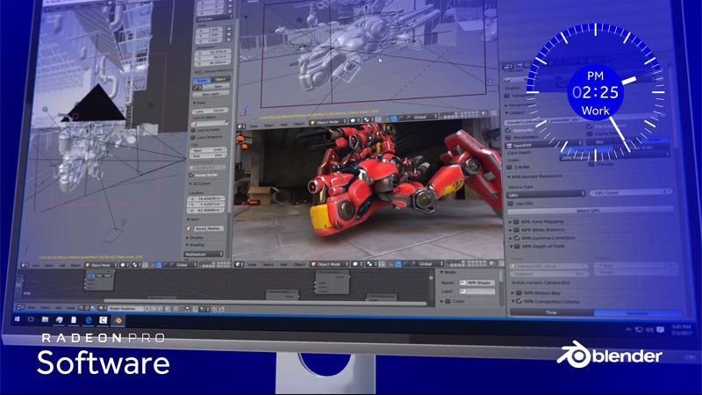The height and width of the screenshot is (395, 702).
Task: Open Select menu in rendered robot viewport header
Action: (x=269, y=264)
